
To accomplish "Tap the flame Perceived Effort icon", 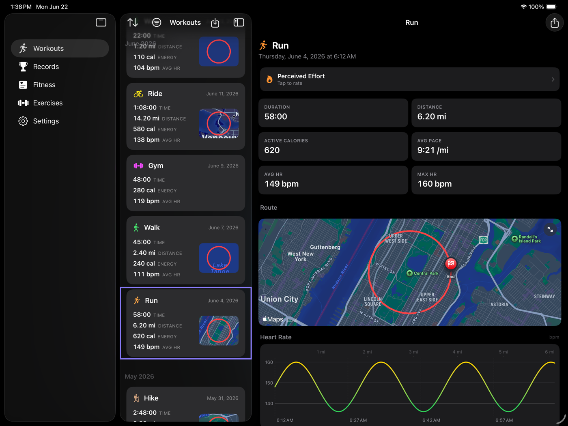I will 269,79.
